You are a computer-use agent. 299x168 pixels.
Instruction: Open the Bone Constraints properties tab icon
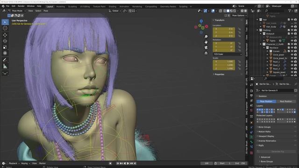click(x=251, y=147)
